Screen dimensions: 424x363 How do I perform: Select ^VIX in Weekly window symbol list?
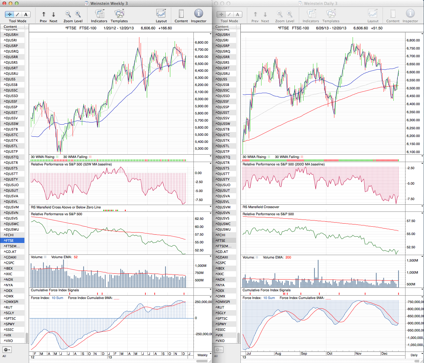point(9,335)
